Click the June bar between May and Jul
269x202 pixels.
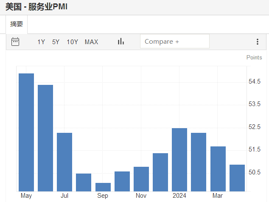[x=45, y=138]
